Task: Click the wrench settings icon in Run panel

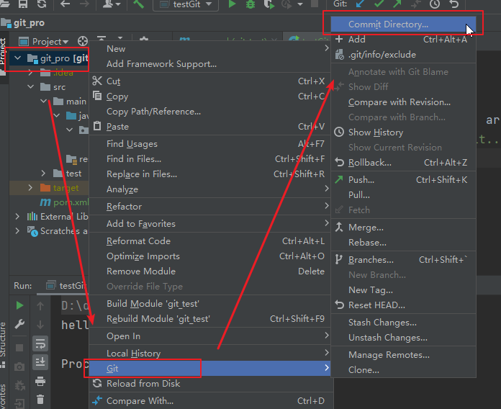Action: point(20,324)
